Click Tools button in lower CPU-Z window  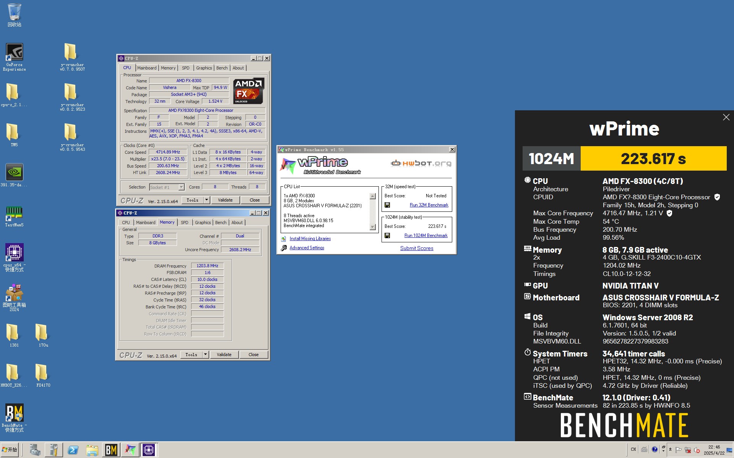point(192,355)
